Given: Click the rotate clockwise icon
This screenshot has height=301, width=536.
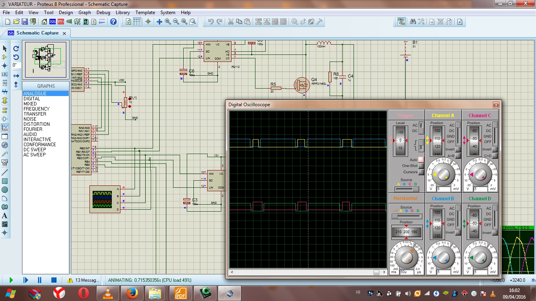Looking at the screenshot, I should 16,49.
